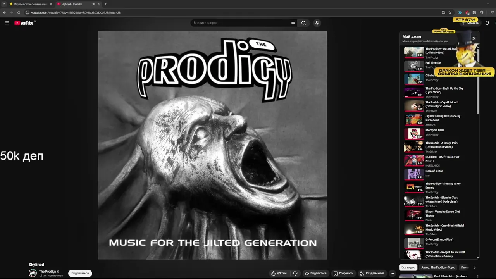Play Jigsaw Falling Into Place by Radiohead
This screenshot has width=496, height=279.
[439, 120]
